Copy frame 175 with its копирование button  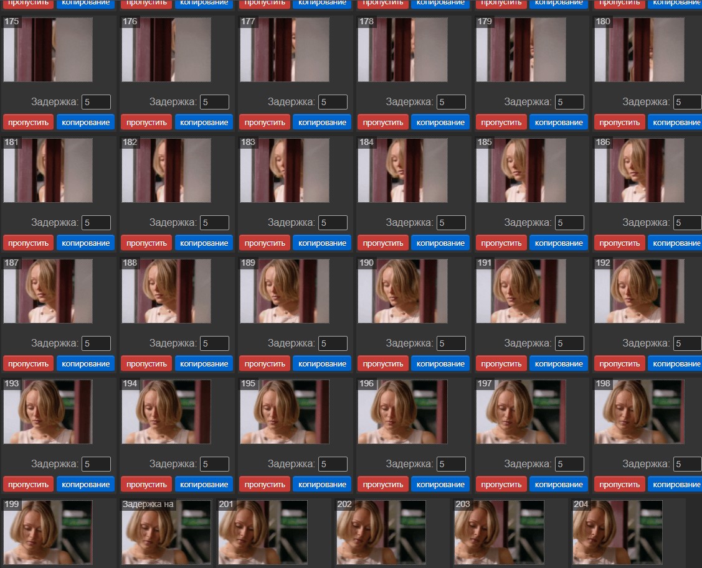85,122
